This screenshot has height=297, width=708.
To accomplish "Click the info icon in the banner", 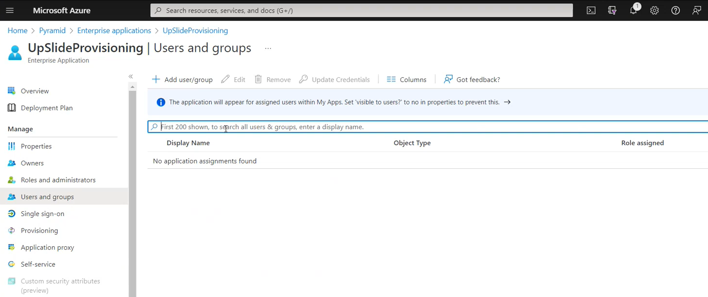I will 161,102.
